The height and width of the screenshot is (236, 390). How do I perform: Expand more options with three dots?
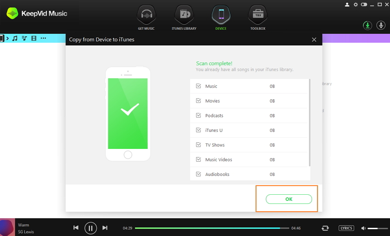point(44,38)
